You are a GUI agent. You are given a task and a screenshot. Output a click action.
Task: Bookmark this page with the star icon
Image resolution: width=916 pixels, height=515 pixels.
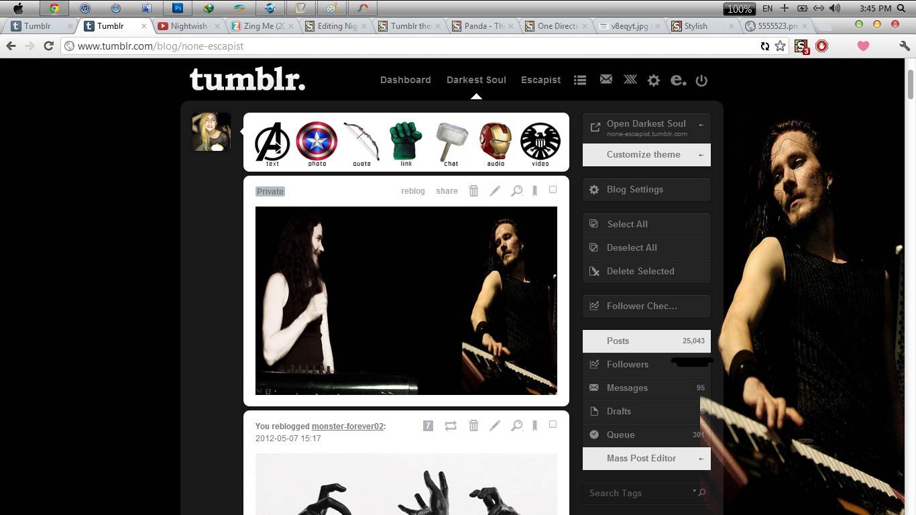pos(780,46)
